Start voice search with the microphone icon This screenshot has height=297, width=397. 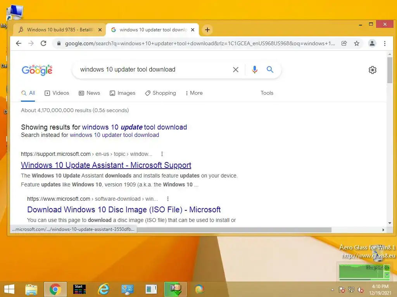(x=255, y=70)
